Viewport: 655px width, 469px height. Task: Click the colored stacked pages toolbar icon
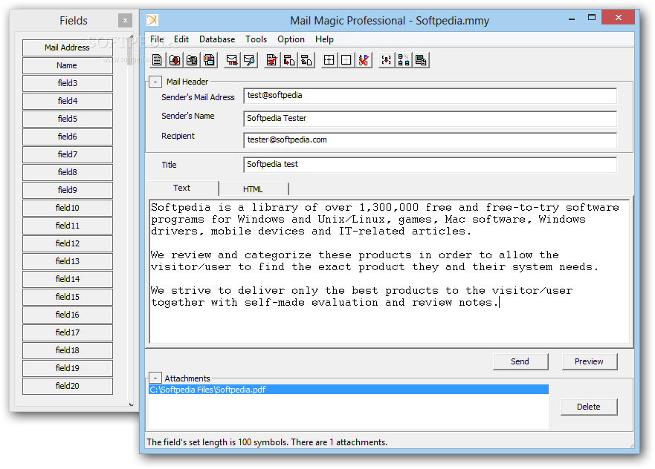[x=209, y=60]
